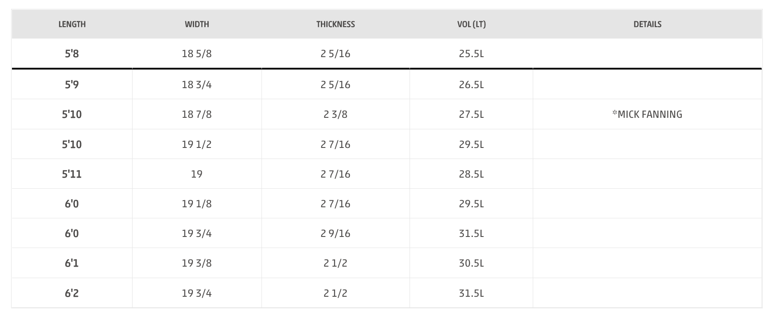This screenshot has width=773, height=318.
Task: Click the 19 1/2 width cell
Action: tap(197, 144)
